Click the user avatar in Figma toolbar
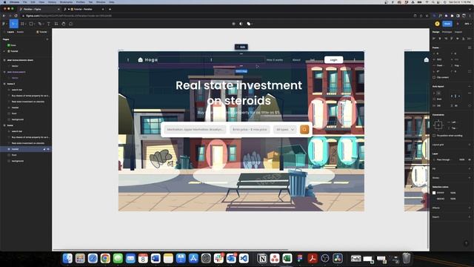Screen dimensions: 474x267 tap(437, 24)
